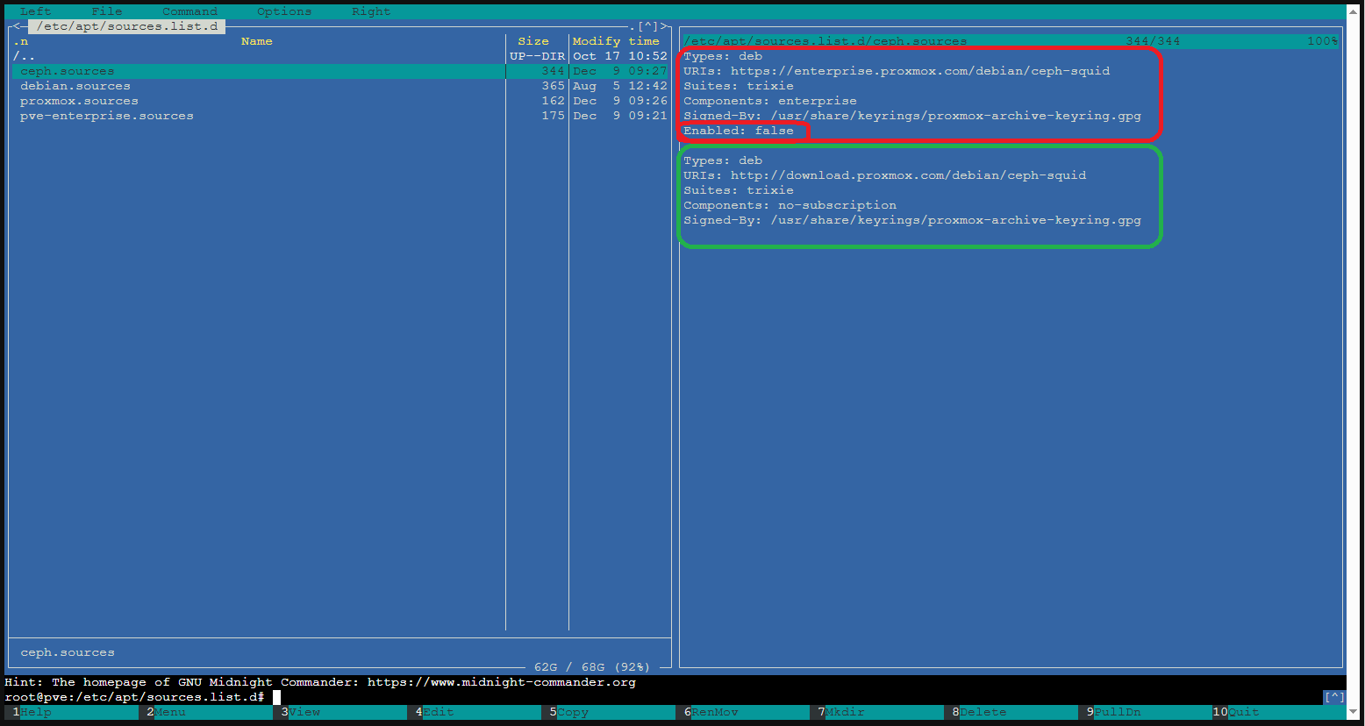Viewport: 1365px width, 726px height.
Task: Select the debian.sources file
Action: [x=75, y=86]
